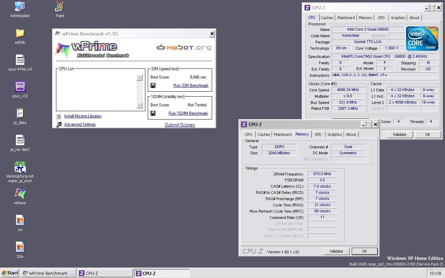Select the cpuz-4746.cvf file icon
The height and width of the screenshot is (278, 445).
tap(20, 60)
